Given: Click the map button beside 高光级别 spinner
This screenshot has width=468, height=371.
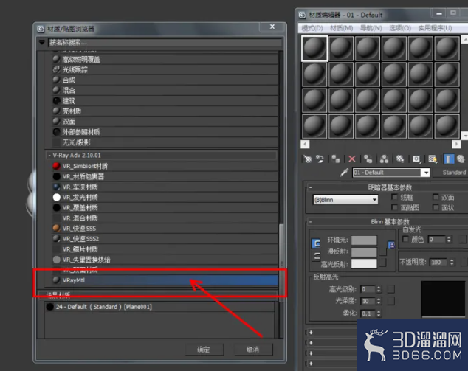Looking at the screenshot, I should tap(390, 288).
